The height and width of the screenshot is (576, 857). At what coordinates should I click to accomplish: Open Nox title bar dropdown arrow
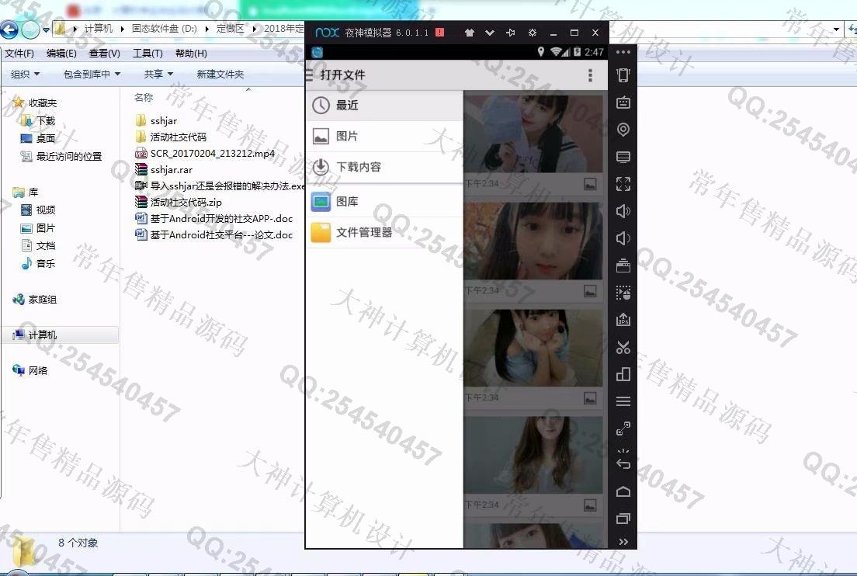pos(490,33)
